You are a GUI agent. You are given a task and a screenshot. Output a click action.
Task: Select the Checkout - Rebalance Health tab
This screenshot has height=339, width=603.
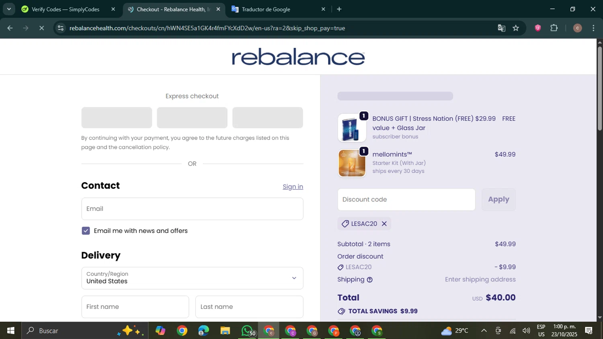pos(173,9)
